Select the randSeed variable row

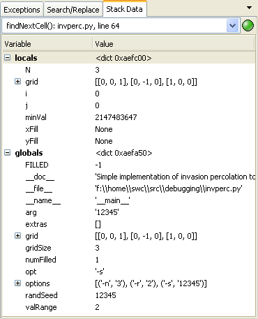(129, 295)
